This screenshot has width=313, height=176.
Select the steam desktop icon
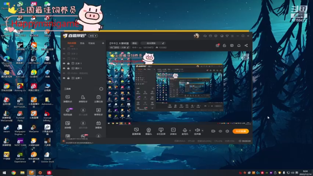pyautogui.click(x=6, y=129)
